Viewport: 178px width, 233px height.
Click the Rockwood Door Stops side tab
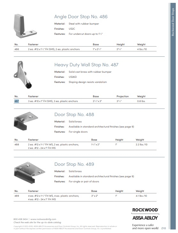coord(173,22)
